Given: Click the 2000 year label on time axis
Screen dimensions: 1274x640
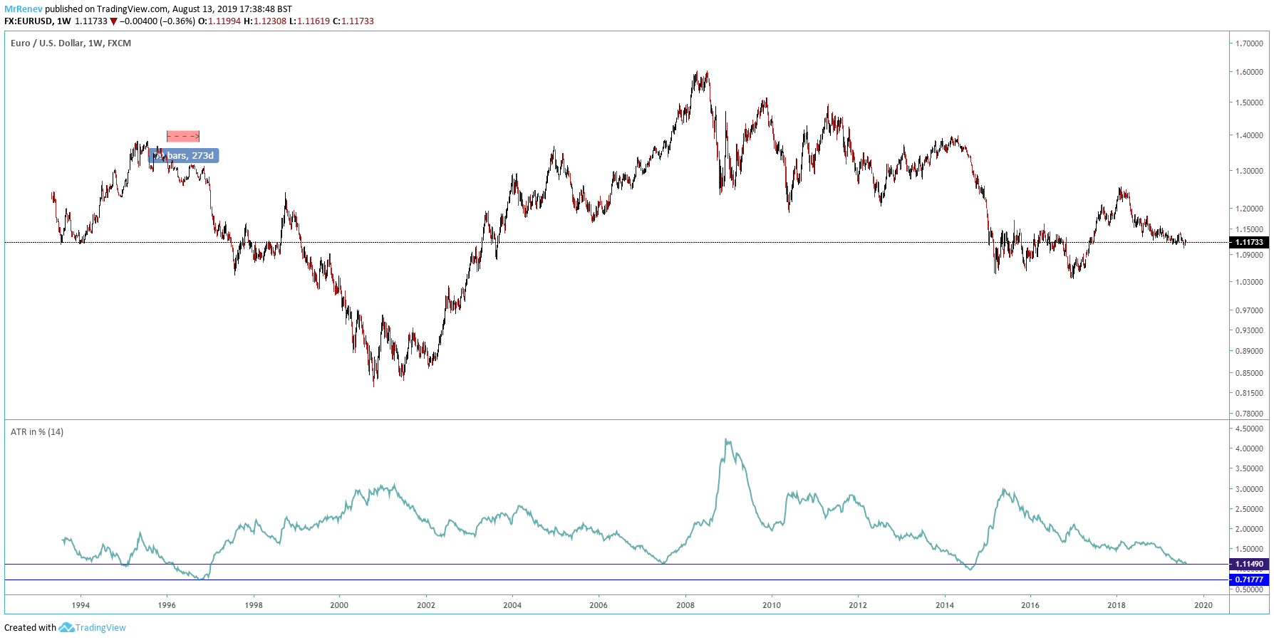Looking at the screenshot, I should [x=339, y=605].
